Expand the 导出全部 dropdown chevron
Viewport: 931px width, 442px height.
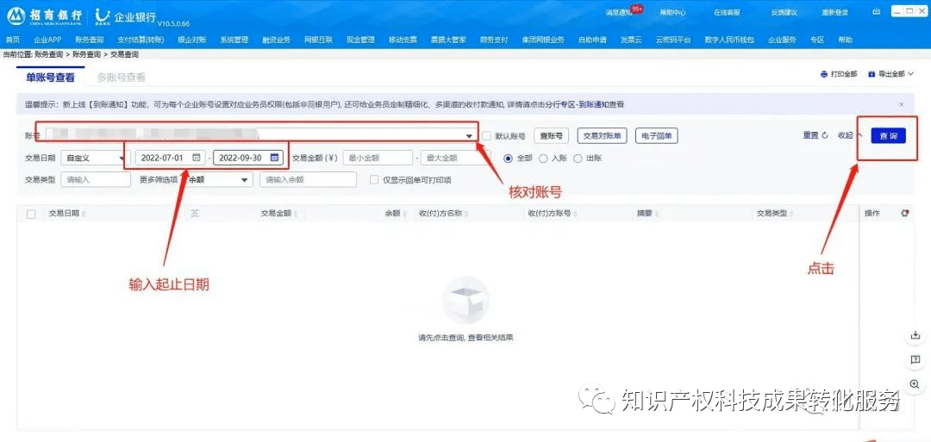(910, 73)
